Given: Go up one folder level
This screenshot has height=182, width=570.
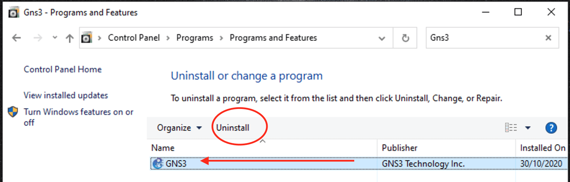Looking at the screenshot, I should coord(70,38).
